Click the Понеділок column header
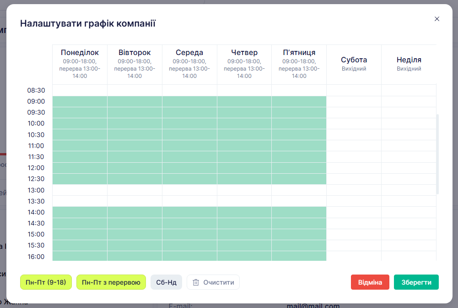Screen dimensions: 458x308 click(80, 53)
